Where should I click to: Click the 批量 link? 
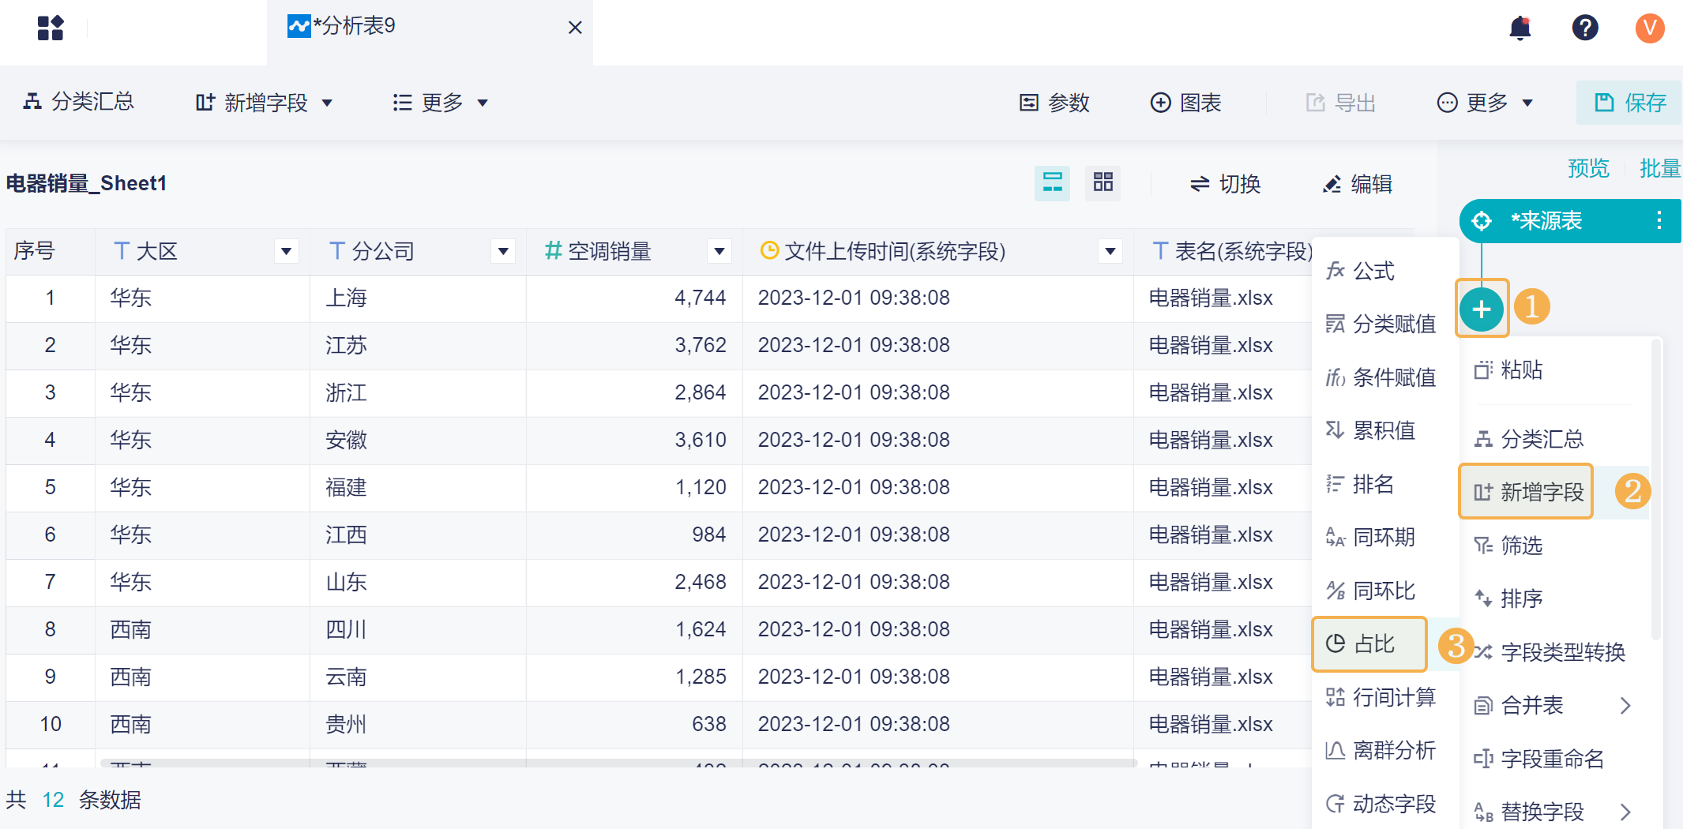click(x=1660, y=168)
